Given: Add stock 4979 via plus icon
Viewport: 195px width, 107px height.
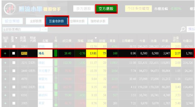Looking at the screenshot, I should pos(5,79).
